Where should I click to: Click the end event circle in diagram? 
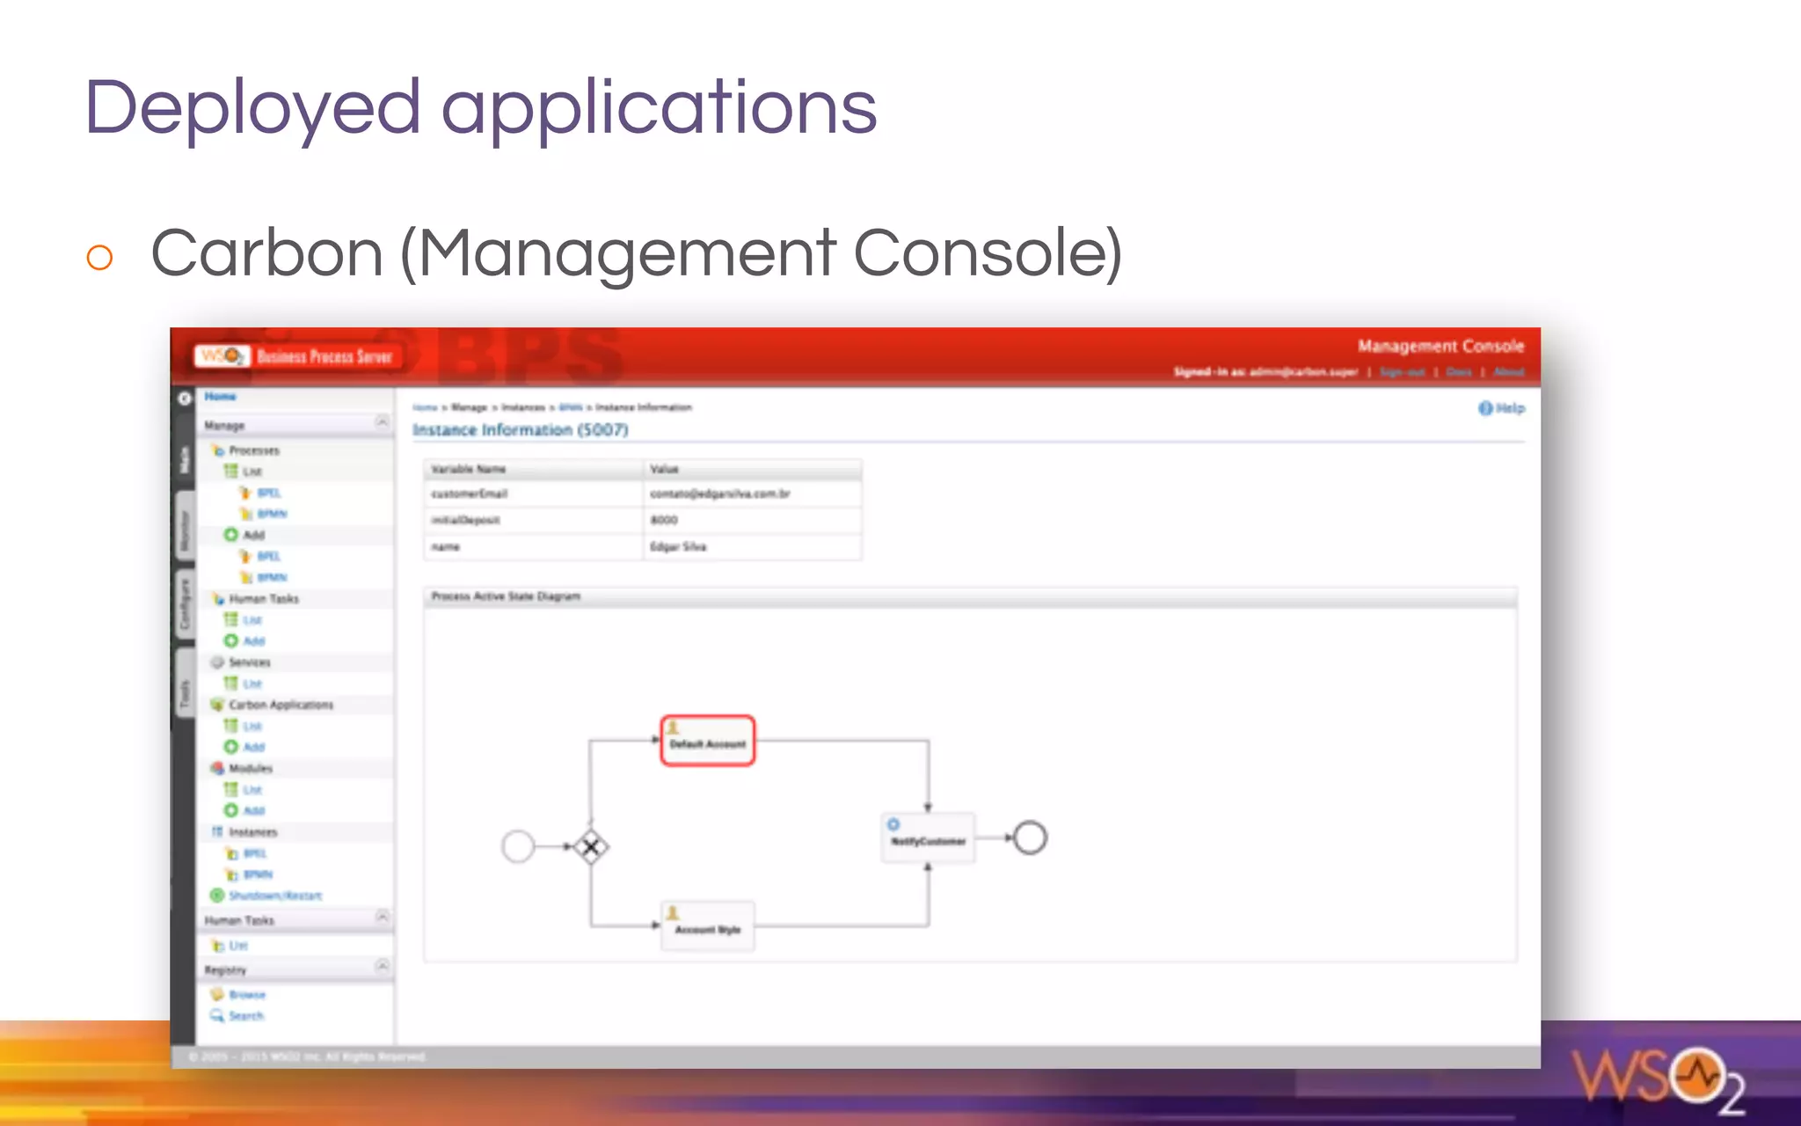[1030, 837]
